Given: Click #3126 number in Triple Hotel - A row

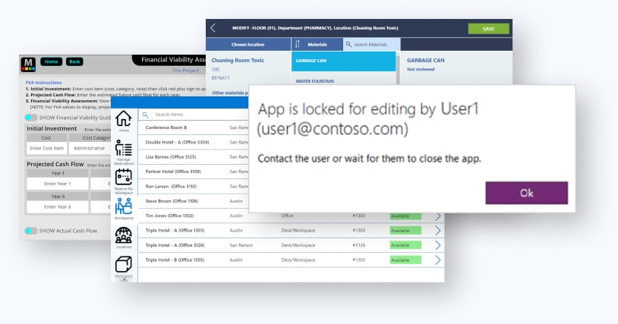Looking at the screenshot, I should [358, 245].
